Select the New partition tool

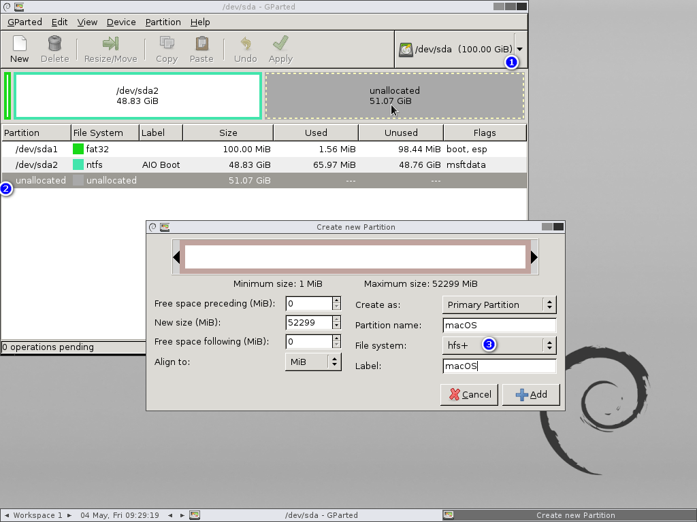19,49
